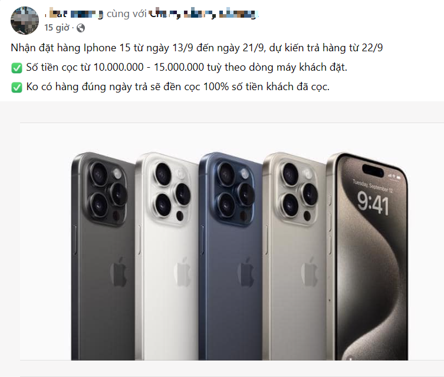Open the "15 giờ" timestamp link

click(58, 28)
